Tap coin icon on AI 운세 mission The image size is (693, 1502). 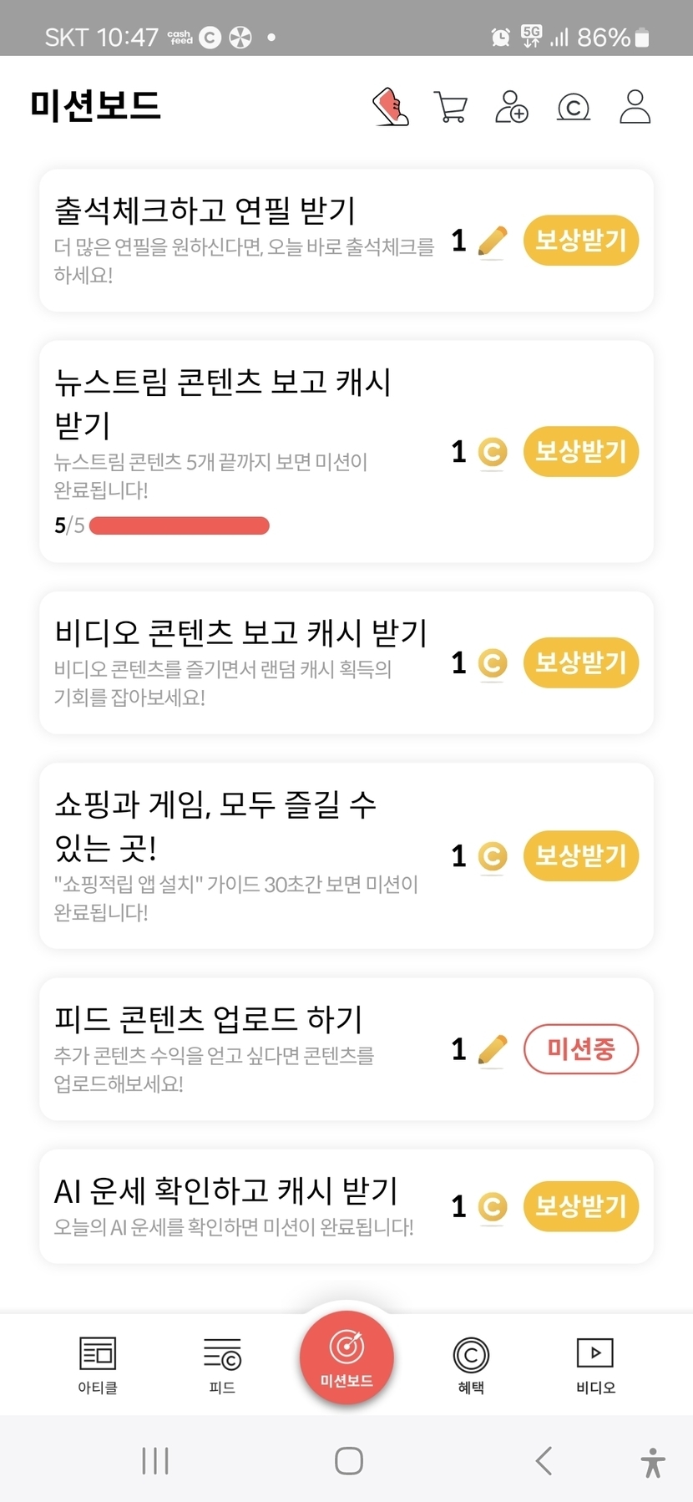pos(493,1206)
